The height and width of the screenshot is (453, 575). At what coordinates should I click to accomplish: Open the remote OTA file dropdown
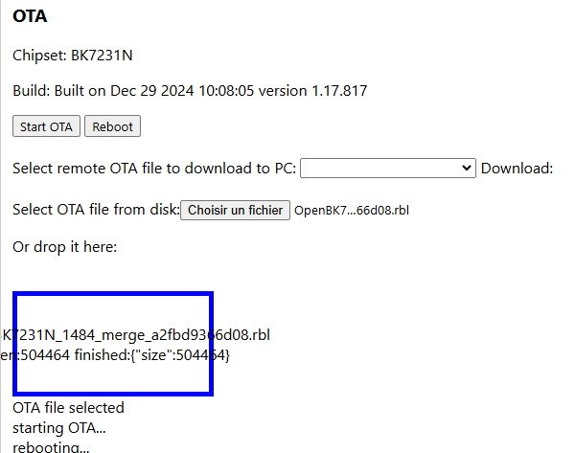(388, 169)
